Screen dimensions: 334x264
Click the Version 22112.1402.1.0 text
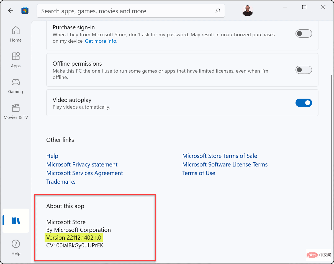(x=74, y=238)
